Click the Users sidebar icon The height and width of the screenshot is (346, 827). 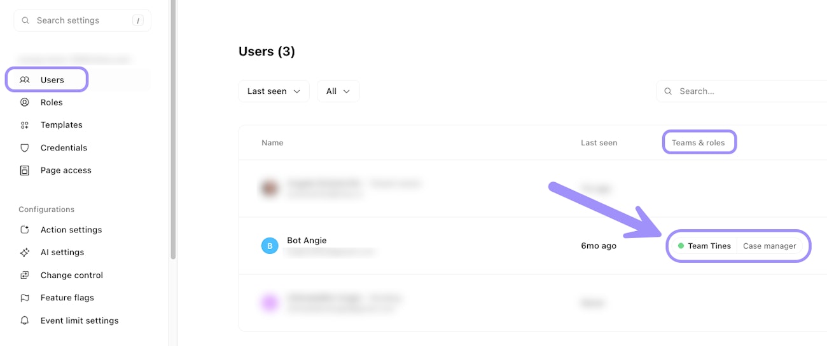coord(25,80)
